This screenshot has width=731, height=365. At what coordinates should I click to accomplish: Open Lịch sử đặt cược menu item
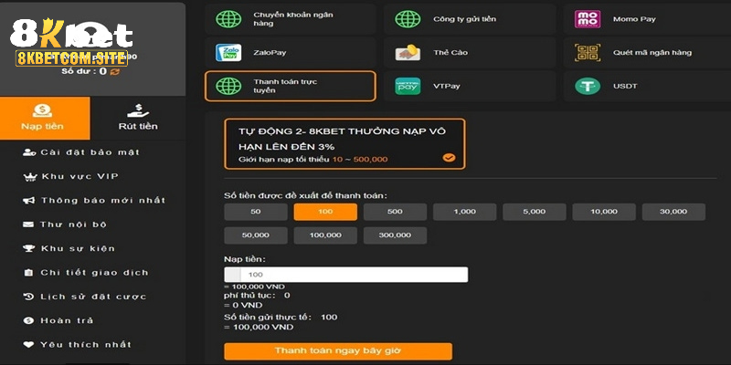click(85, 297)
